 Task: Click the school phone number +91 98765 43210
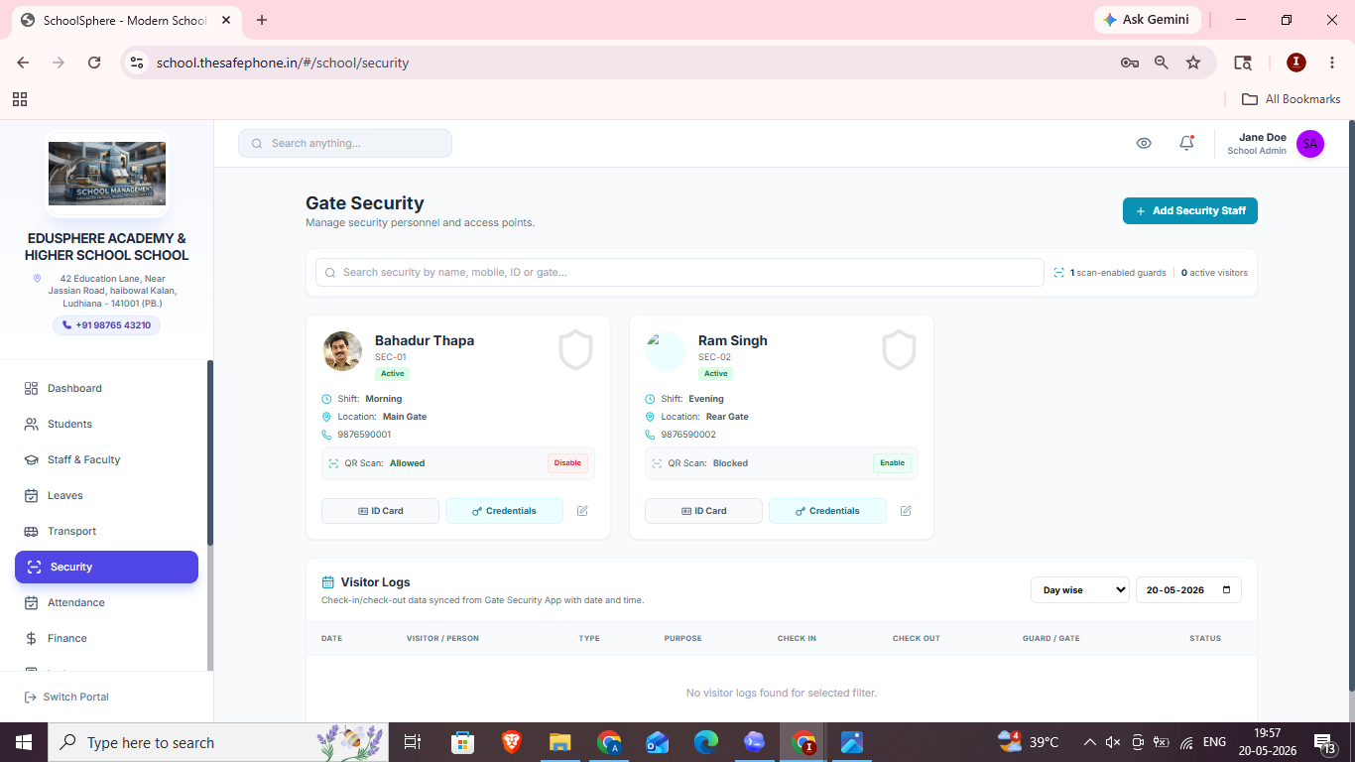106,325
